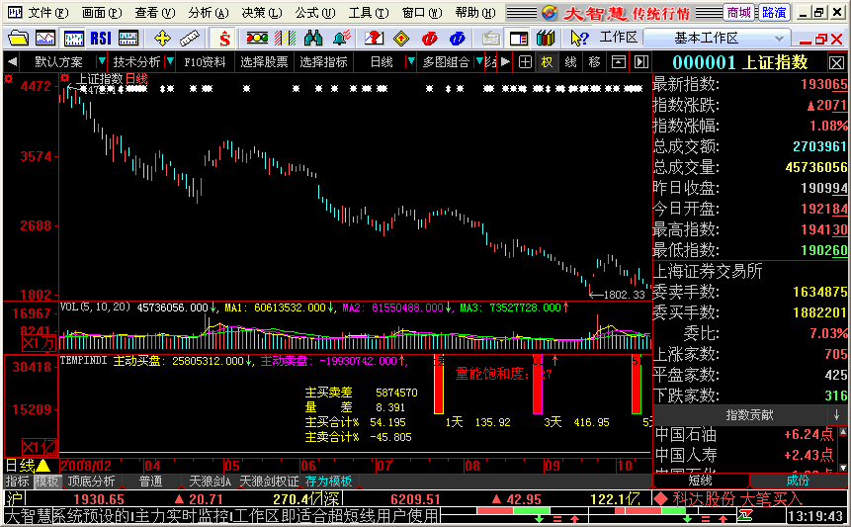
Task: Click the yellow diamond arrow icon
Action: tap(401, 38)
